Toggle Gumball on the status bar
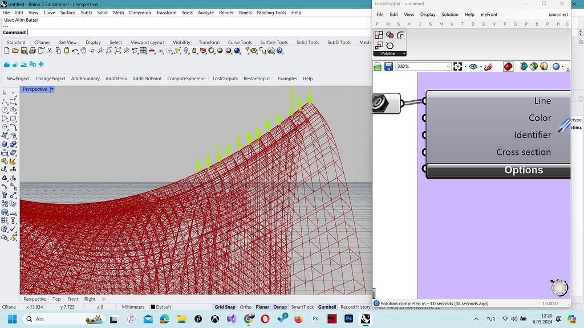584x328 pixels. 327,306
